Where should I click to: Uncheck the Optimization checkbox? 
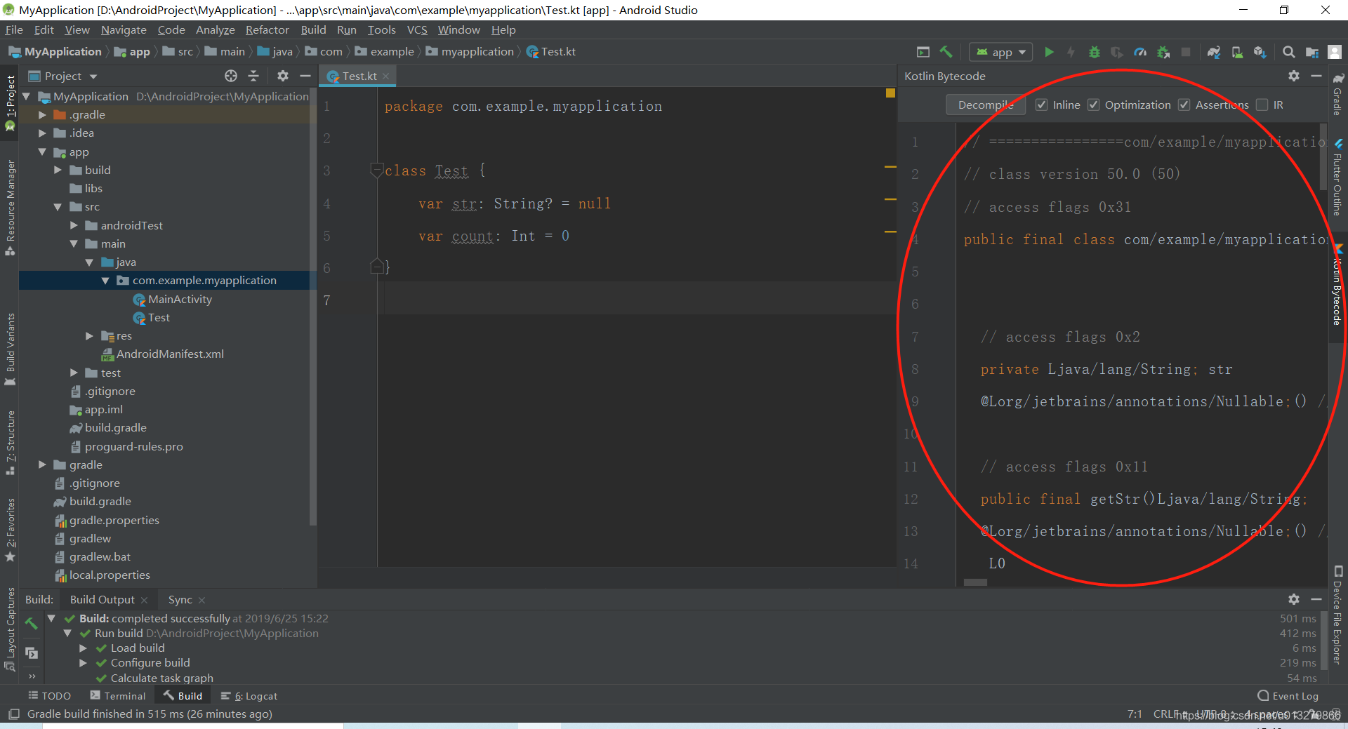tap(1094, 105)
